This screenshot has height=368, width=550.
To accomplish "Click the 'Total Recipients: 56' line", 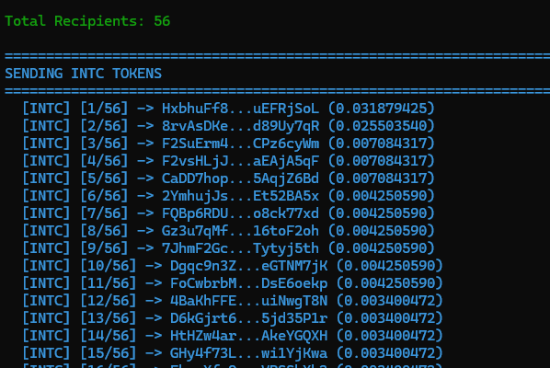I will click(87, 21).
